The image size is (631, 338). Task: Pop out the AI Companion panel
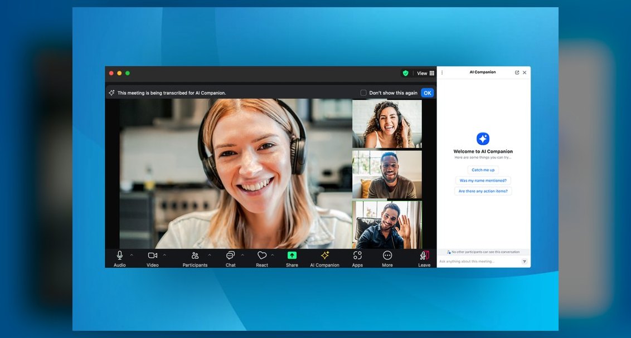click(517, 73)
